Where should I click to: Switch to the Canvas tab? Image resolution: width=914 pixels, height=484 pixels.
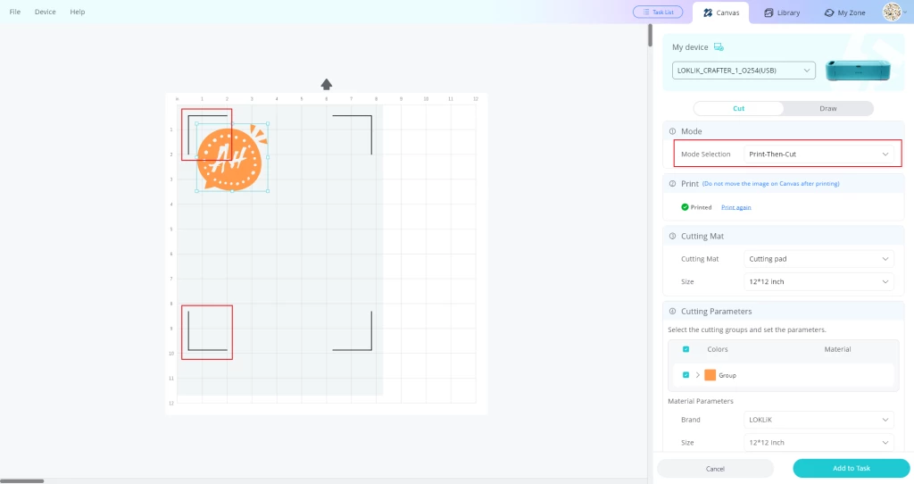click(x=721, y=13)
